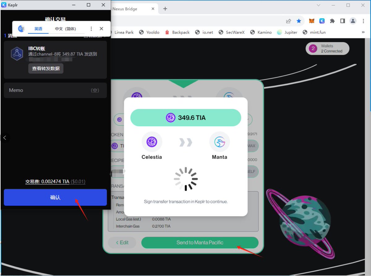Click the Edit button in the bridge

pyautogui.click(x=122, y=242)
